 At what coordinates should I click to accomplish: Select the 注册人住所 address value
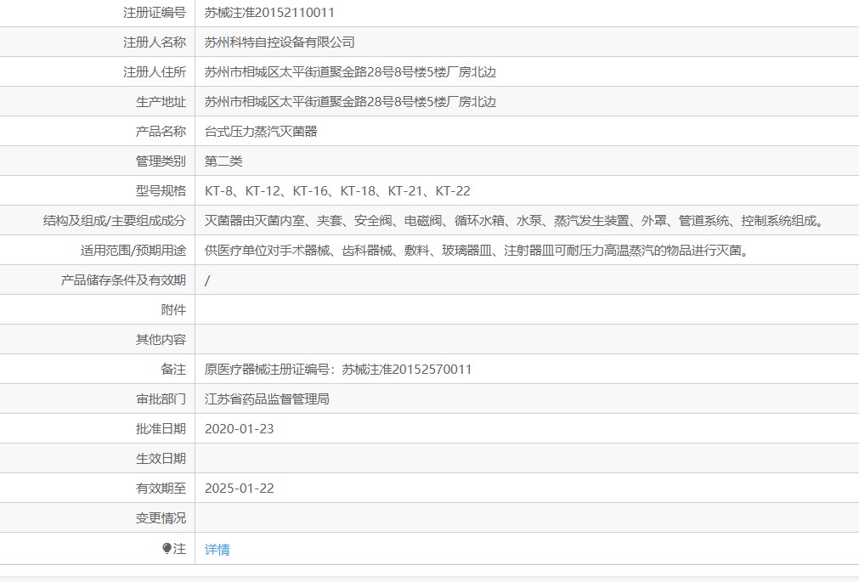350,71
